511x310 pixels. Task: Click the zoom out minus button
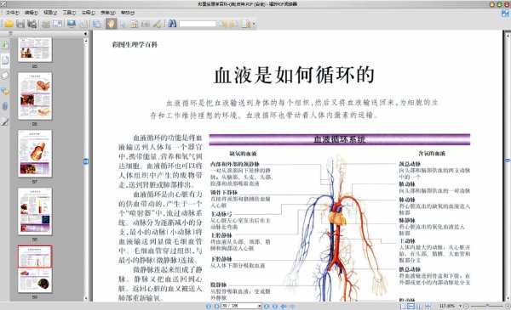(x=466, y=306)
